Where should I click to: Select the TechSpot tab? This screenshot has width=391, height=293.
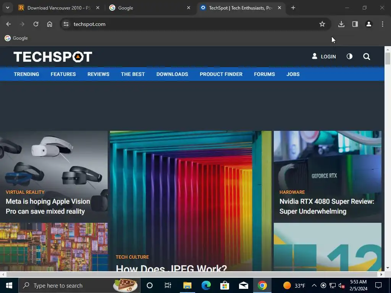[x=241, y=8]
